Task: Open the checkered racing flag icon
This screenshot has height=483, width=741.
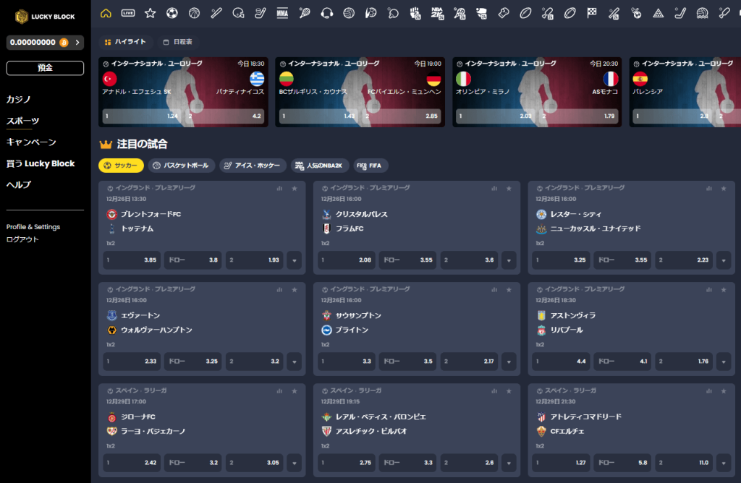Action: pyautogui.click(x=592, y=13)
